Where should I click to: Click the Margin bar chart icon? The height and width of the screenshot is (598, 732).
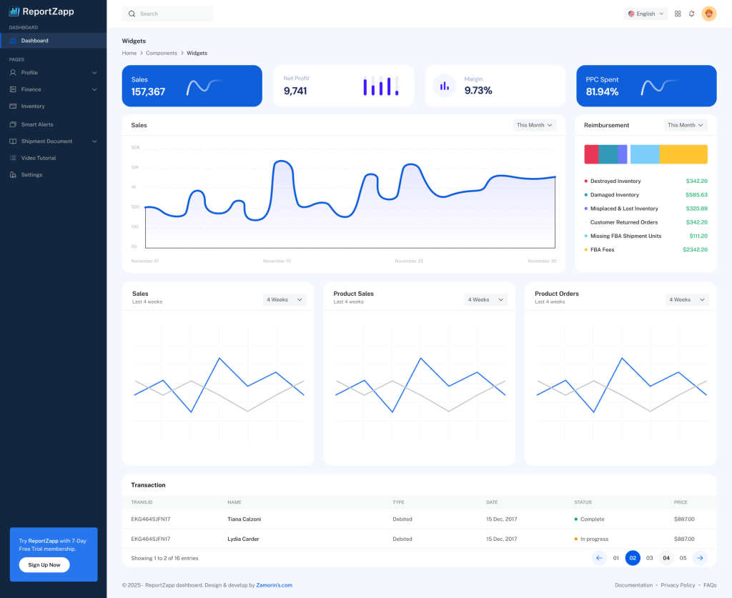(x=445, y=86)
